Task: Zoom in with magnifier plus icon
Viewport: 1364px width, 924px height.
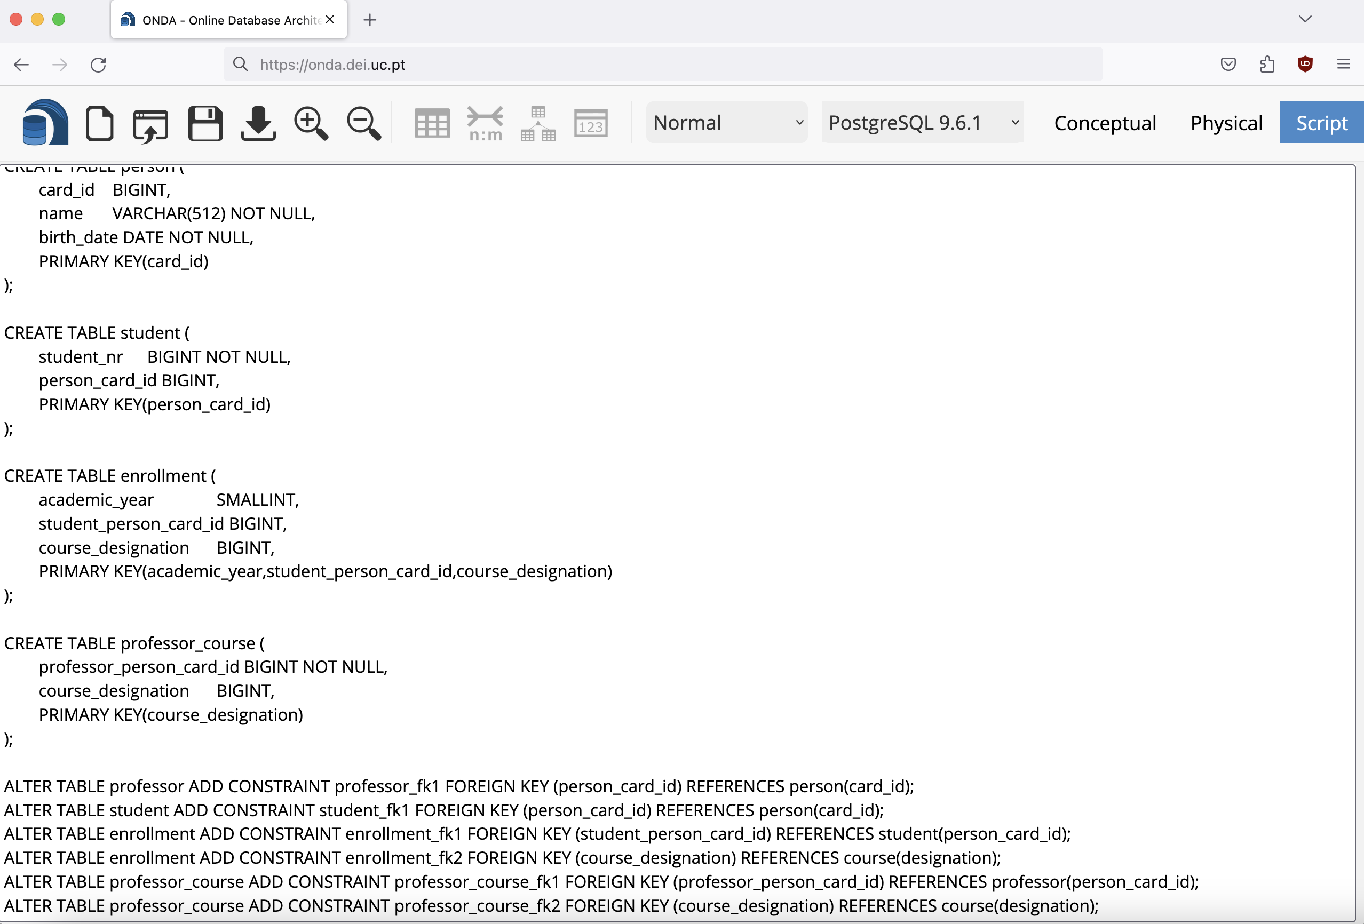Action: click(311, 123)
